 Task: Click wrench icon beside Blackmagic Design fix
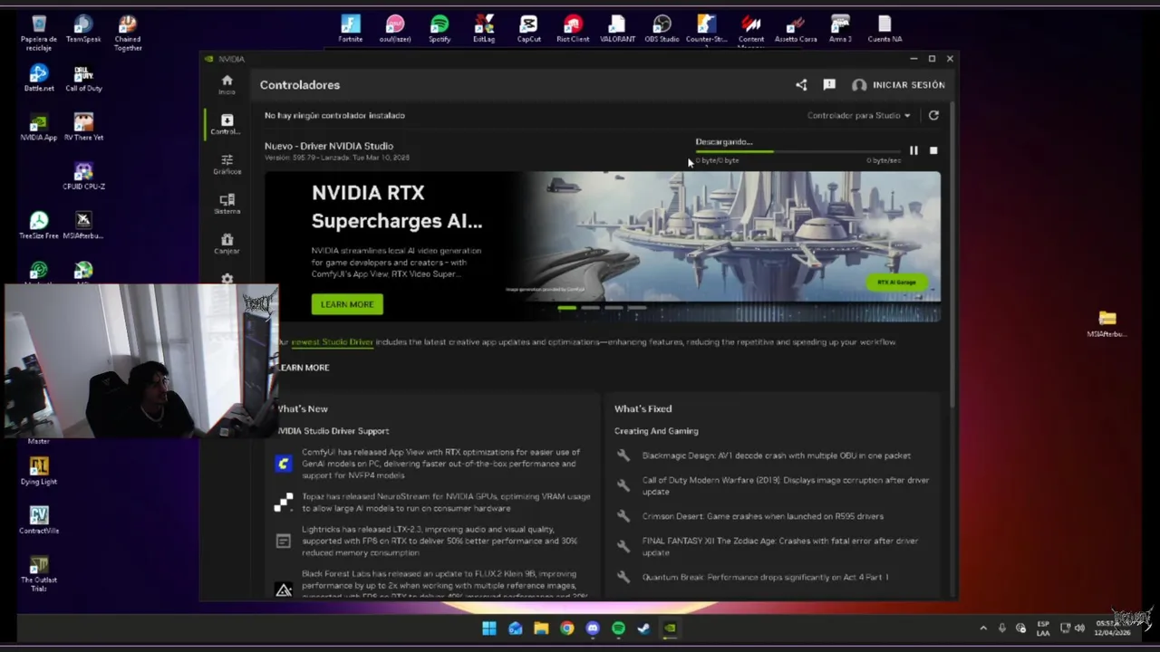(x=623, y=455)
